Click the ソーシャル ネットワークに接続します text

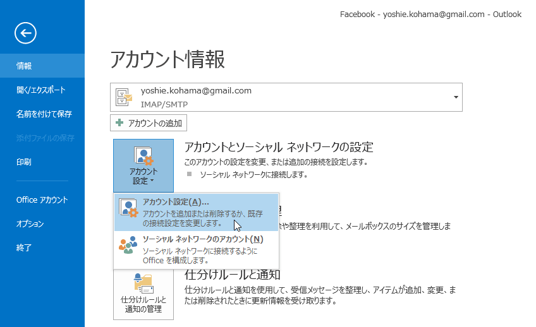click(253, 175)
